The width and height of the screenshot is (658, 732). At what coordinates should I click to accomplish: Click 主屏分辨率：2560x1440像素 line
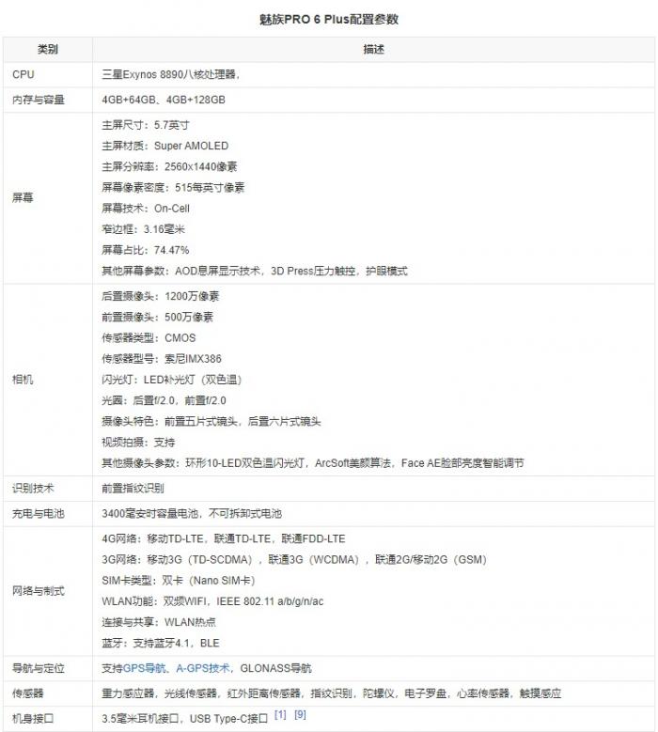169,166
